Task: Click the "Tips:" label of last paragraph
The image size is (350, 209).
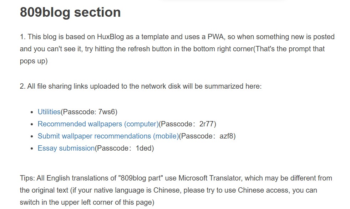Action: [x=27, y=178]
